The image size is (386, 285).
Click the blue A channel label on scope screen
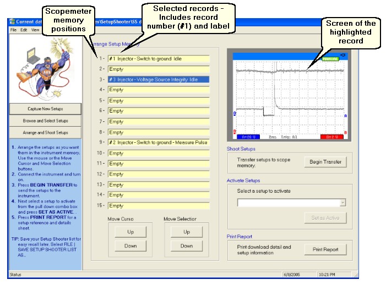(248, 137)
